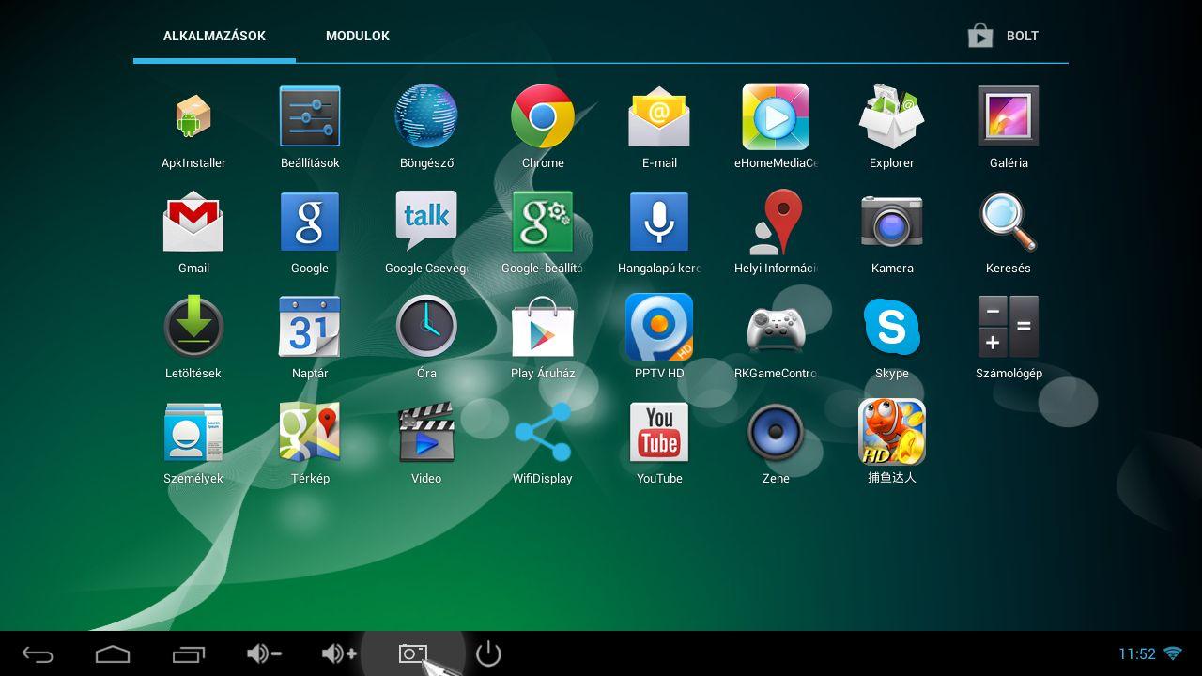The image size is (1202, 676).
Task: Launch the Böngésző browser
Action: pos(426,117)
